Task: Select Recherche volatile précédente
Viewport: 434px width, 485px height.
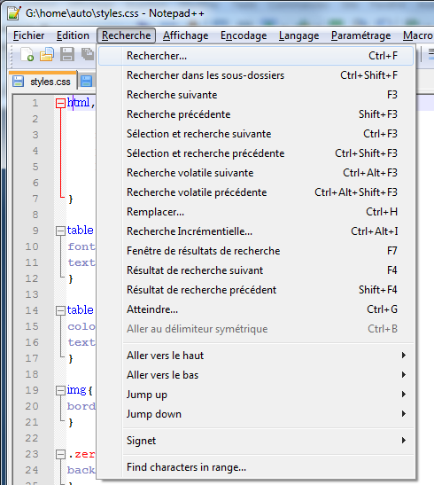Action: pyautogui.click(x=256, y=192)
